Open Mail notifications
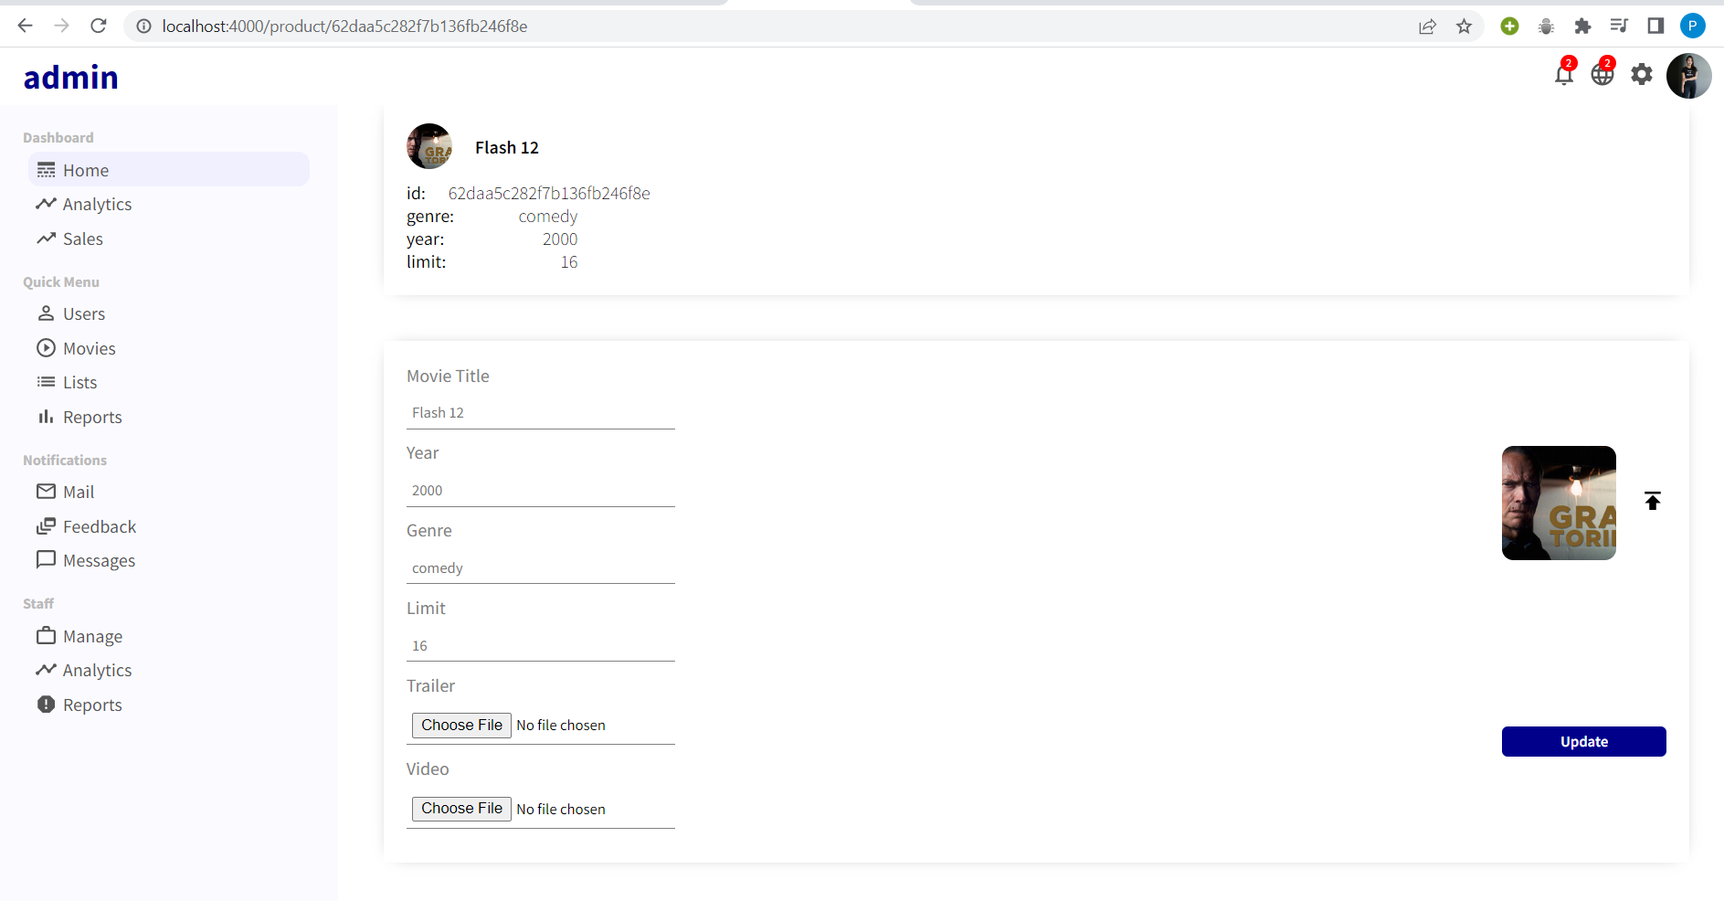The width and height of the screenshot is (1724, 901). click(78, 491)
